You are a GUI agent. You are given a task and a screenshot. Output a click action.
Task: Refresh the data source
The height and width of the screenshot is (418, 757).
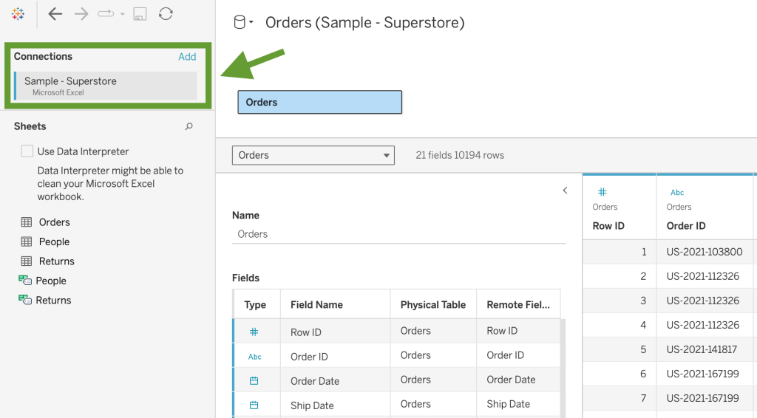tap(166, 14)
